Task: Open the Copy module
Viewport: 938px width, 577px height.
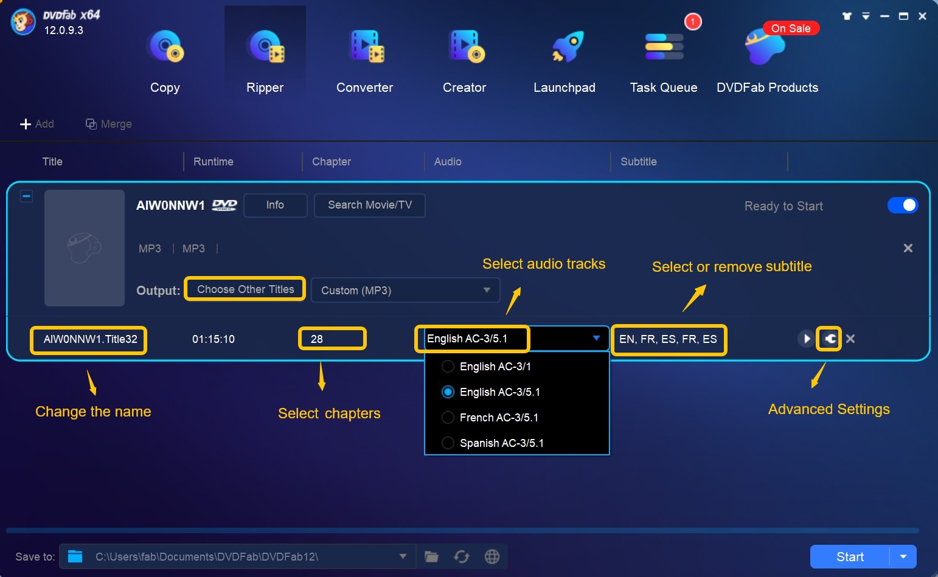Action: coord(165,61)
